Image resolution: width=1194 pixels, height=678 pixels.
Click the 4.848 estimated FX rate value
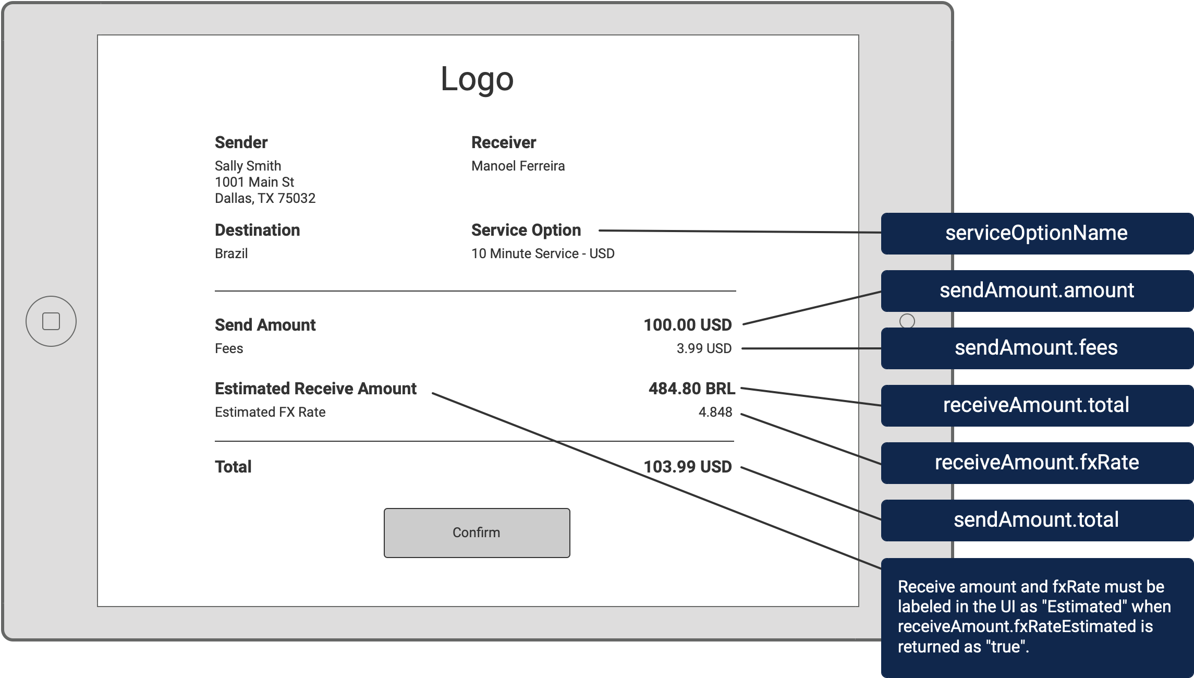715,412
